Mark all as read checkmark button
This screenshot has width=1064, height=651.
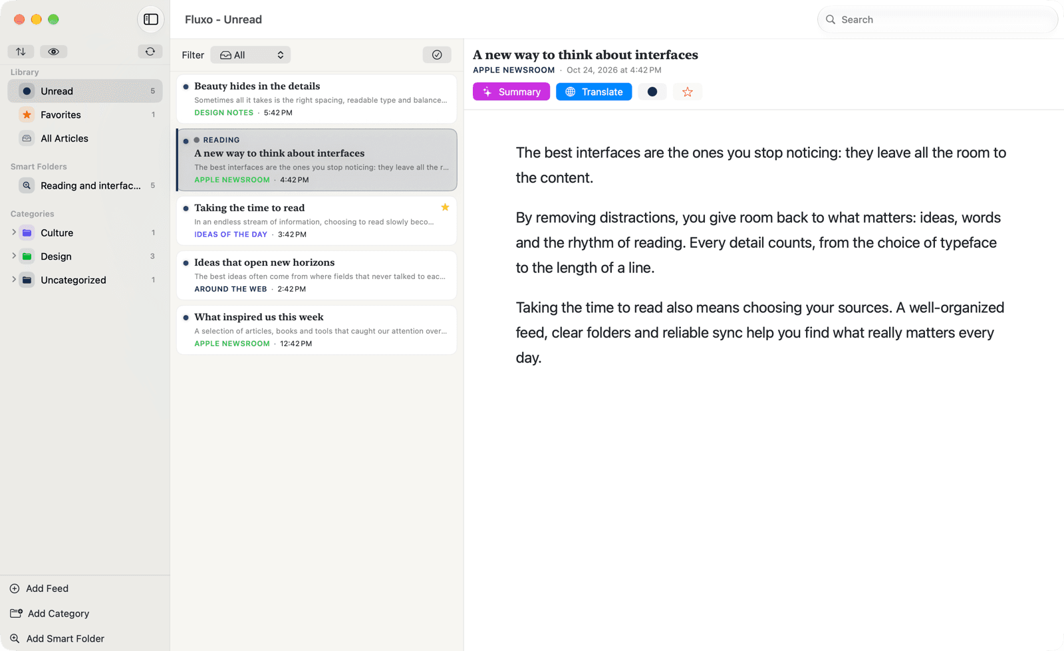[437, 54]
